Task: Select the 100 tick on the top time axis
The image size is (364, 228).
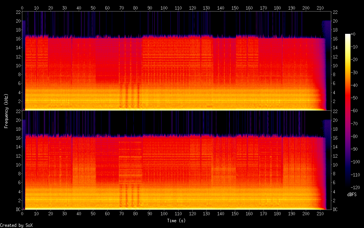Action: coord(164,8)
